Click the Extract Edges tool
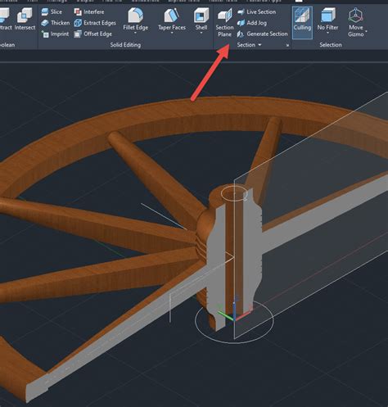 pyautogui.click(x=95, y=23)
